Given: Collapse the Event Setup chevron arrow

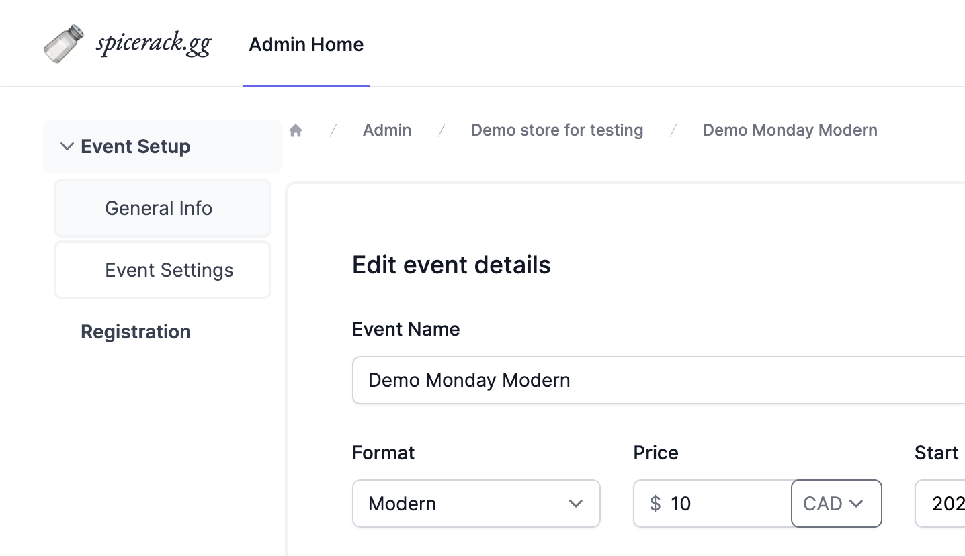Looking at the screenshot, I should point(67,146).
